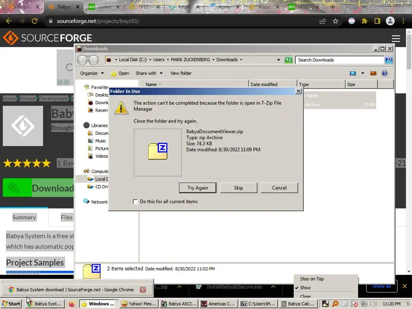
Task: Click the yellow warning triangle icon
Action: click(x=121, y=108)
